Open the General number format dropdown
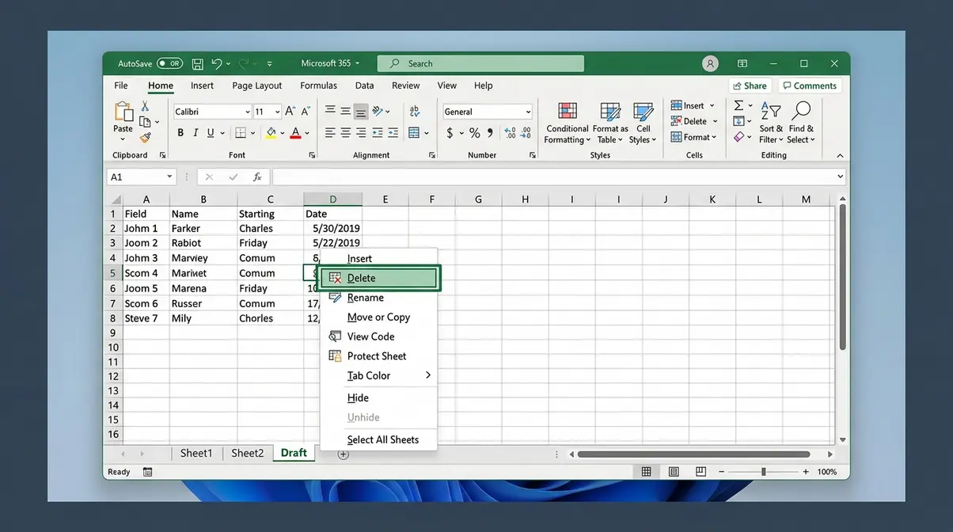Image resolution: width=953 pixels, height=532 pixels. coord(528,112)
